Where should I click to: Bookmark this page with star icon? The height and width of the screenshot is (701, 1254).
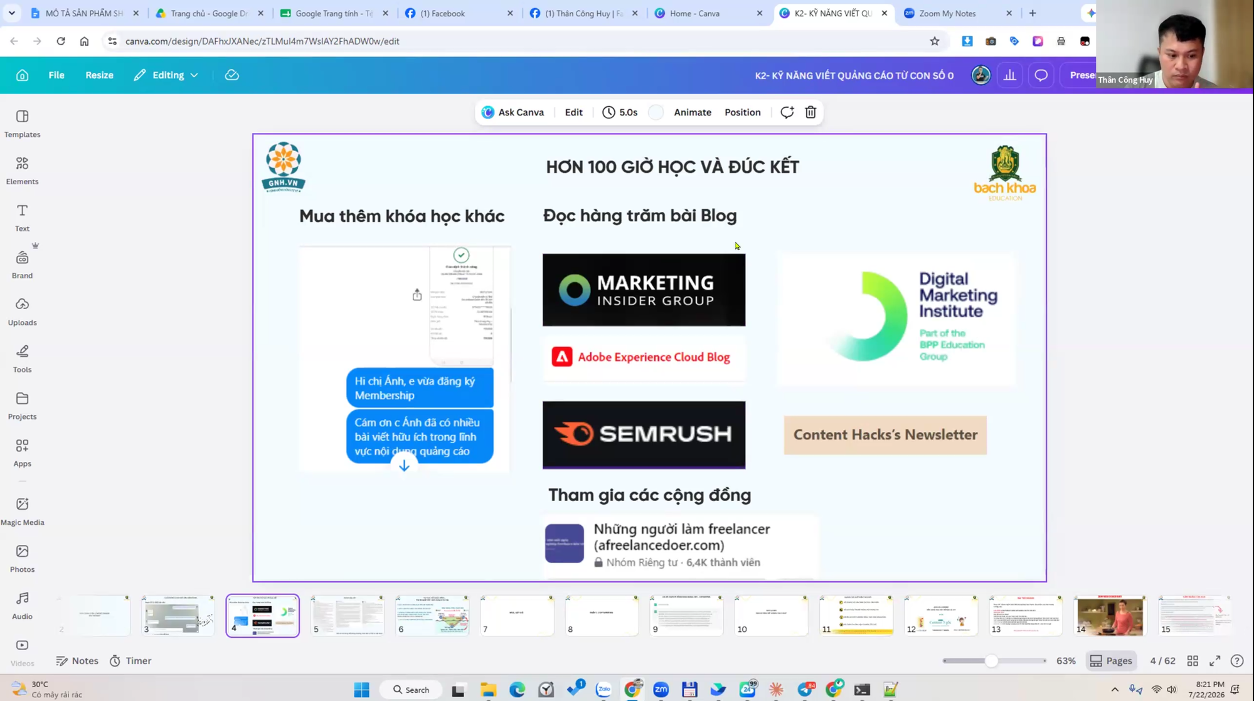[935, 41]
